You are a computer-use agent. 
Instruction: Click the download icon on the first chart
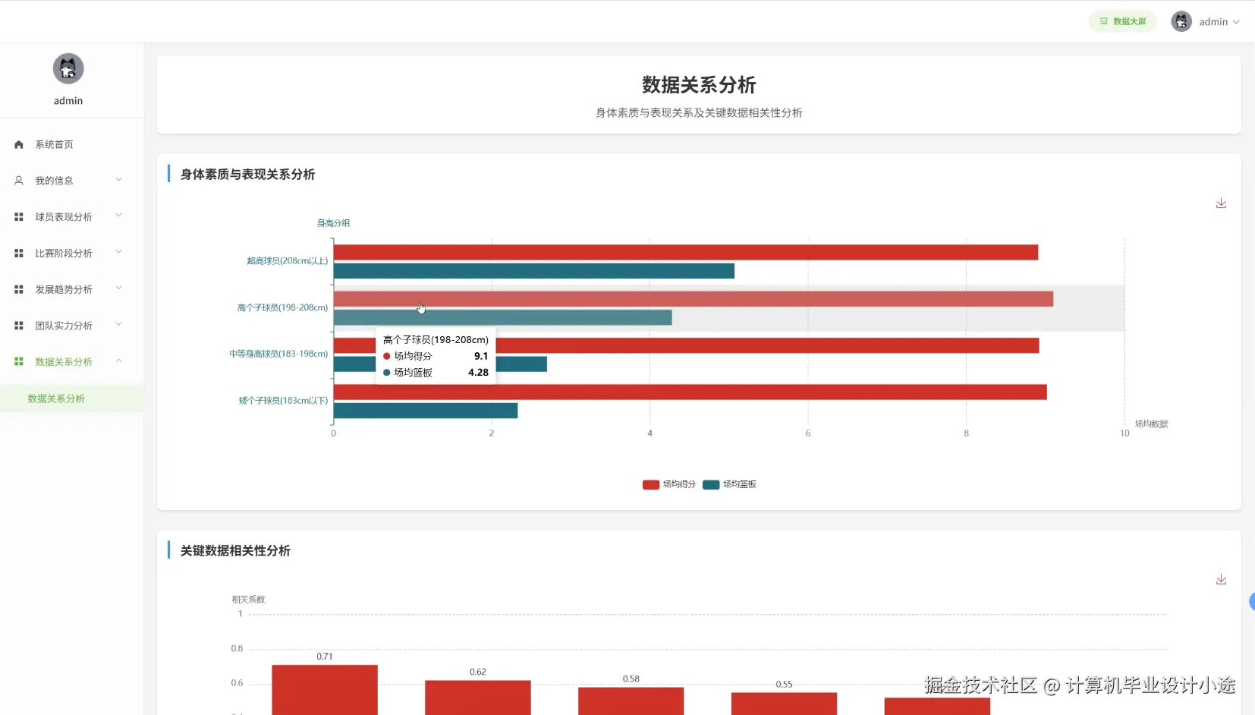(1221, 203)
